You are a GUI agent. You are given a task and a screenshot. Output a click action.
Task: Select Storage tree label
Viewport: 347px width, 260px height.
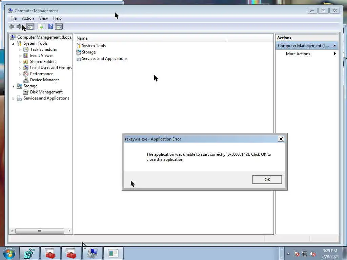click(30, 86)
